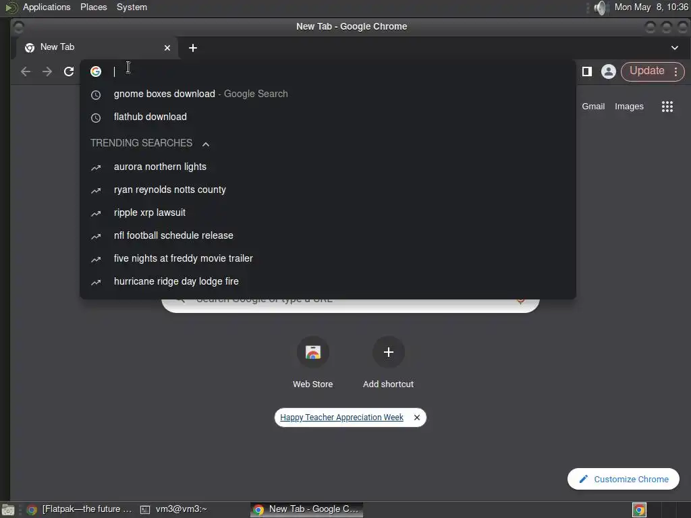Click the Chrome icon in the bottom-right panel
The width and height of the screenshot is (691, 518).
639,510
